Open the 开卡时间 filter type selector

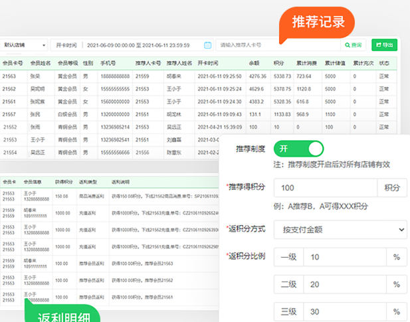point(65,45)
